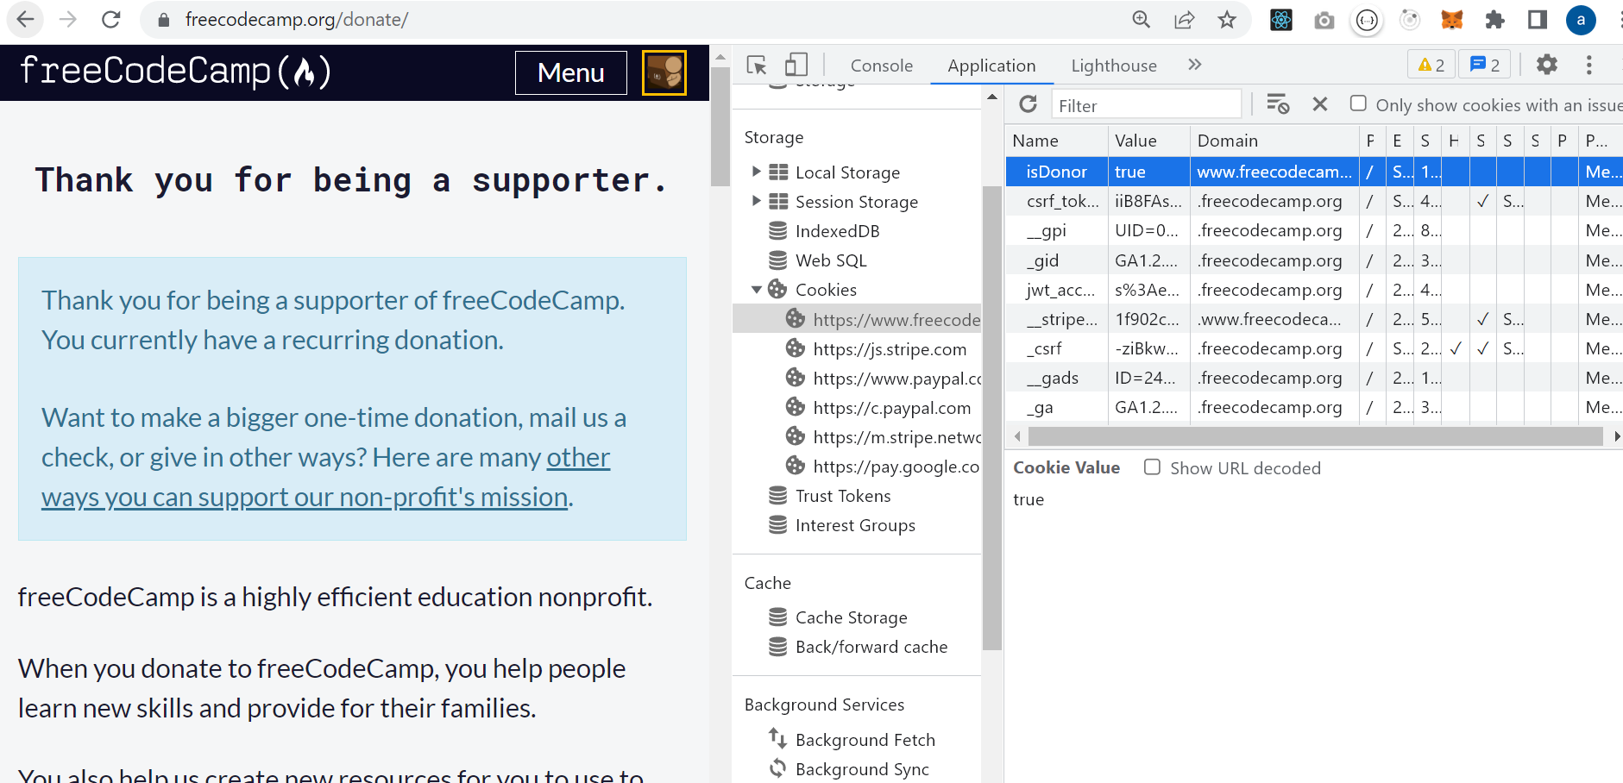Click the freeCodeCamp Menu button
Image resolution: width=1623 pixels, height=783 pixels.
coord(570,73)
